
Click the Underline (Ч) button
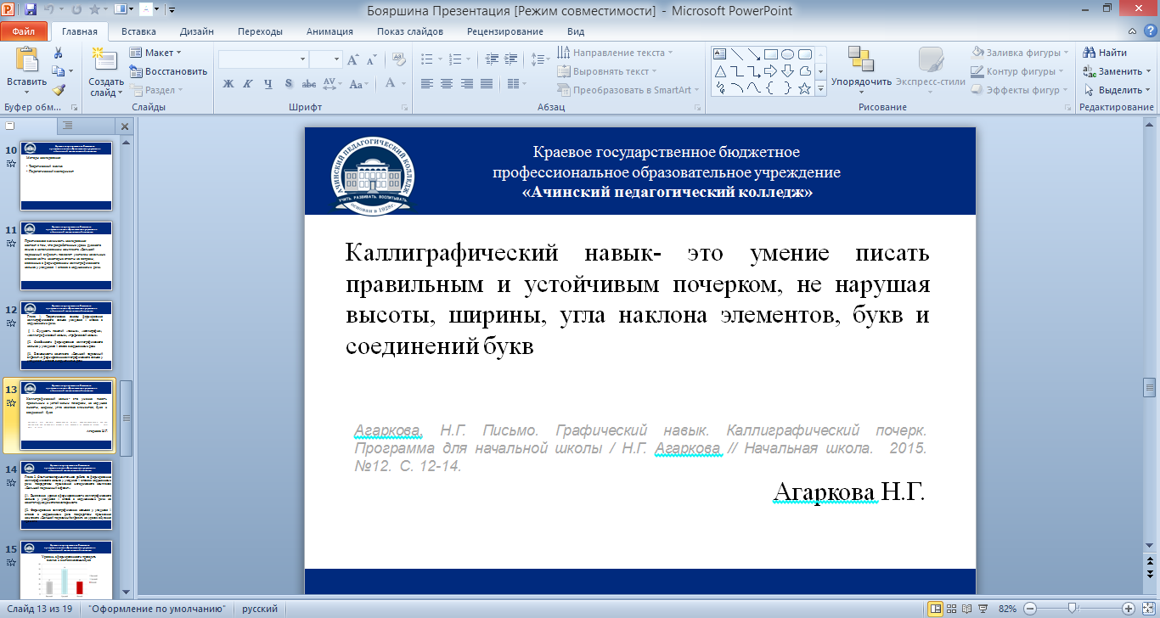pyautogui.click(x=267, y=83)
